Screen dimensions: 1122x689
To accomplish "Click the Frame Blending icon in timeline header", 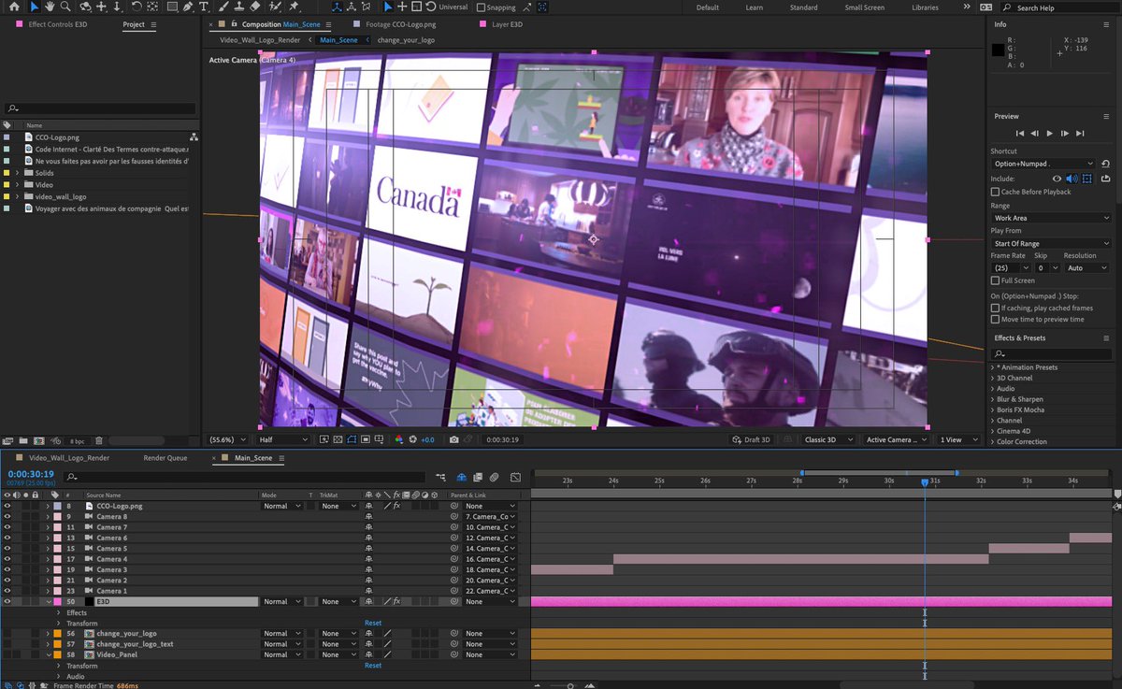I will click(x=477, y=477).
